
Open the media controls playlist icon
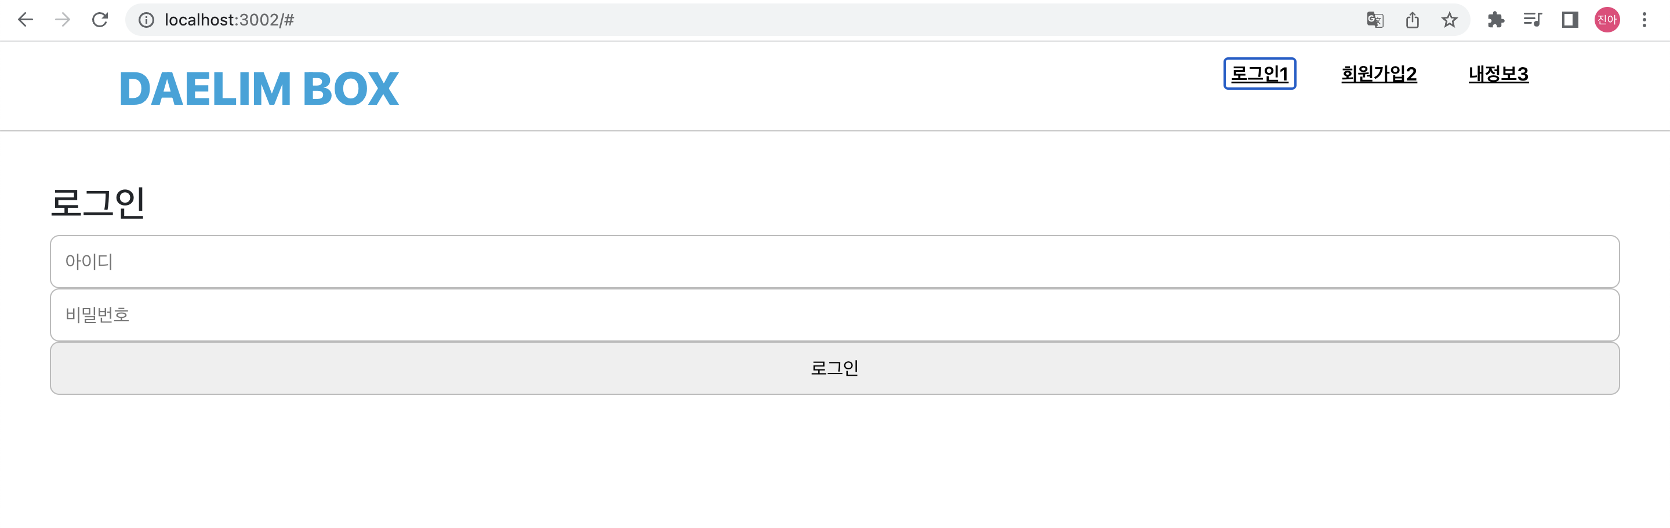pos(1533,20)
